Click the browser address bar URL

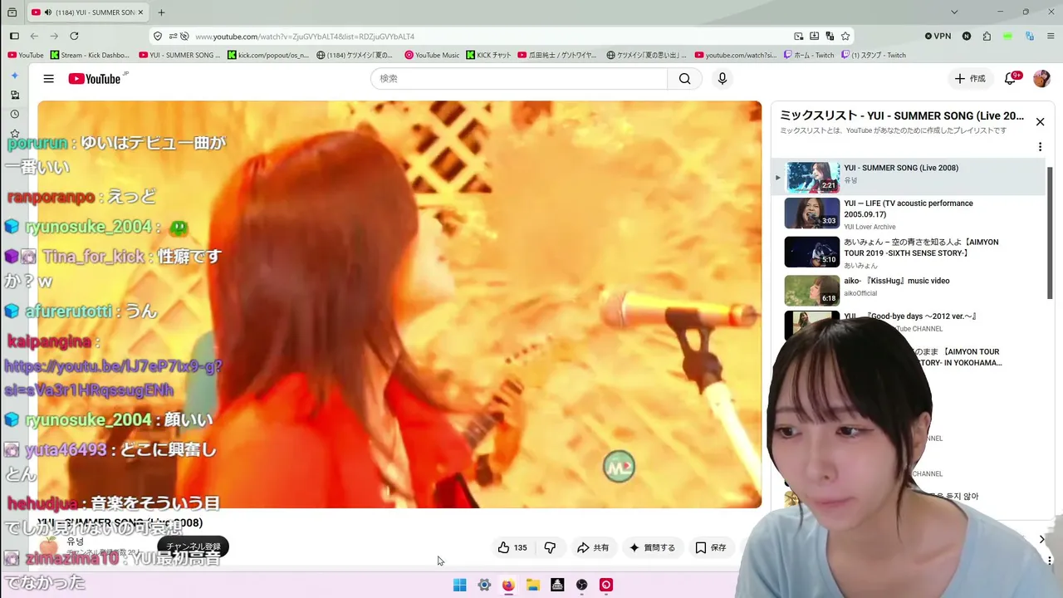pyautogui.click(x=304, y=37)
